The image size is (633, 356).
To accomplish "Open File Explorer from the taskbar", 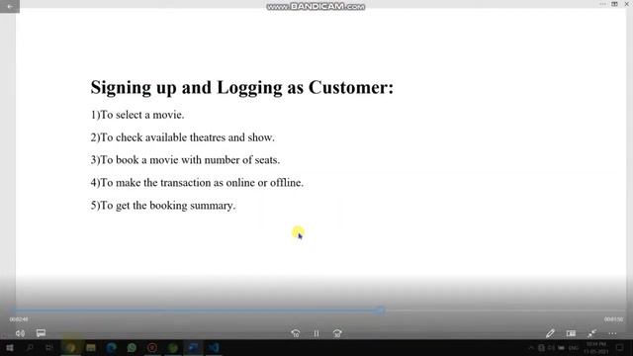I will [x=91, y=348].
